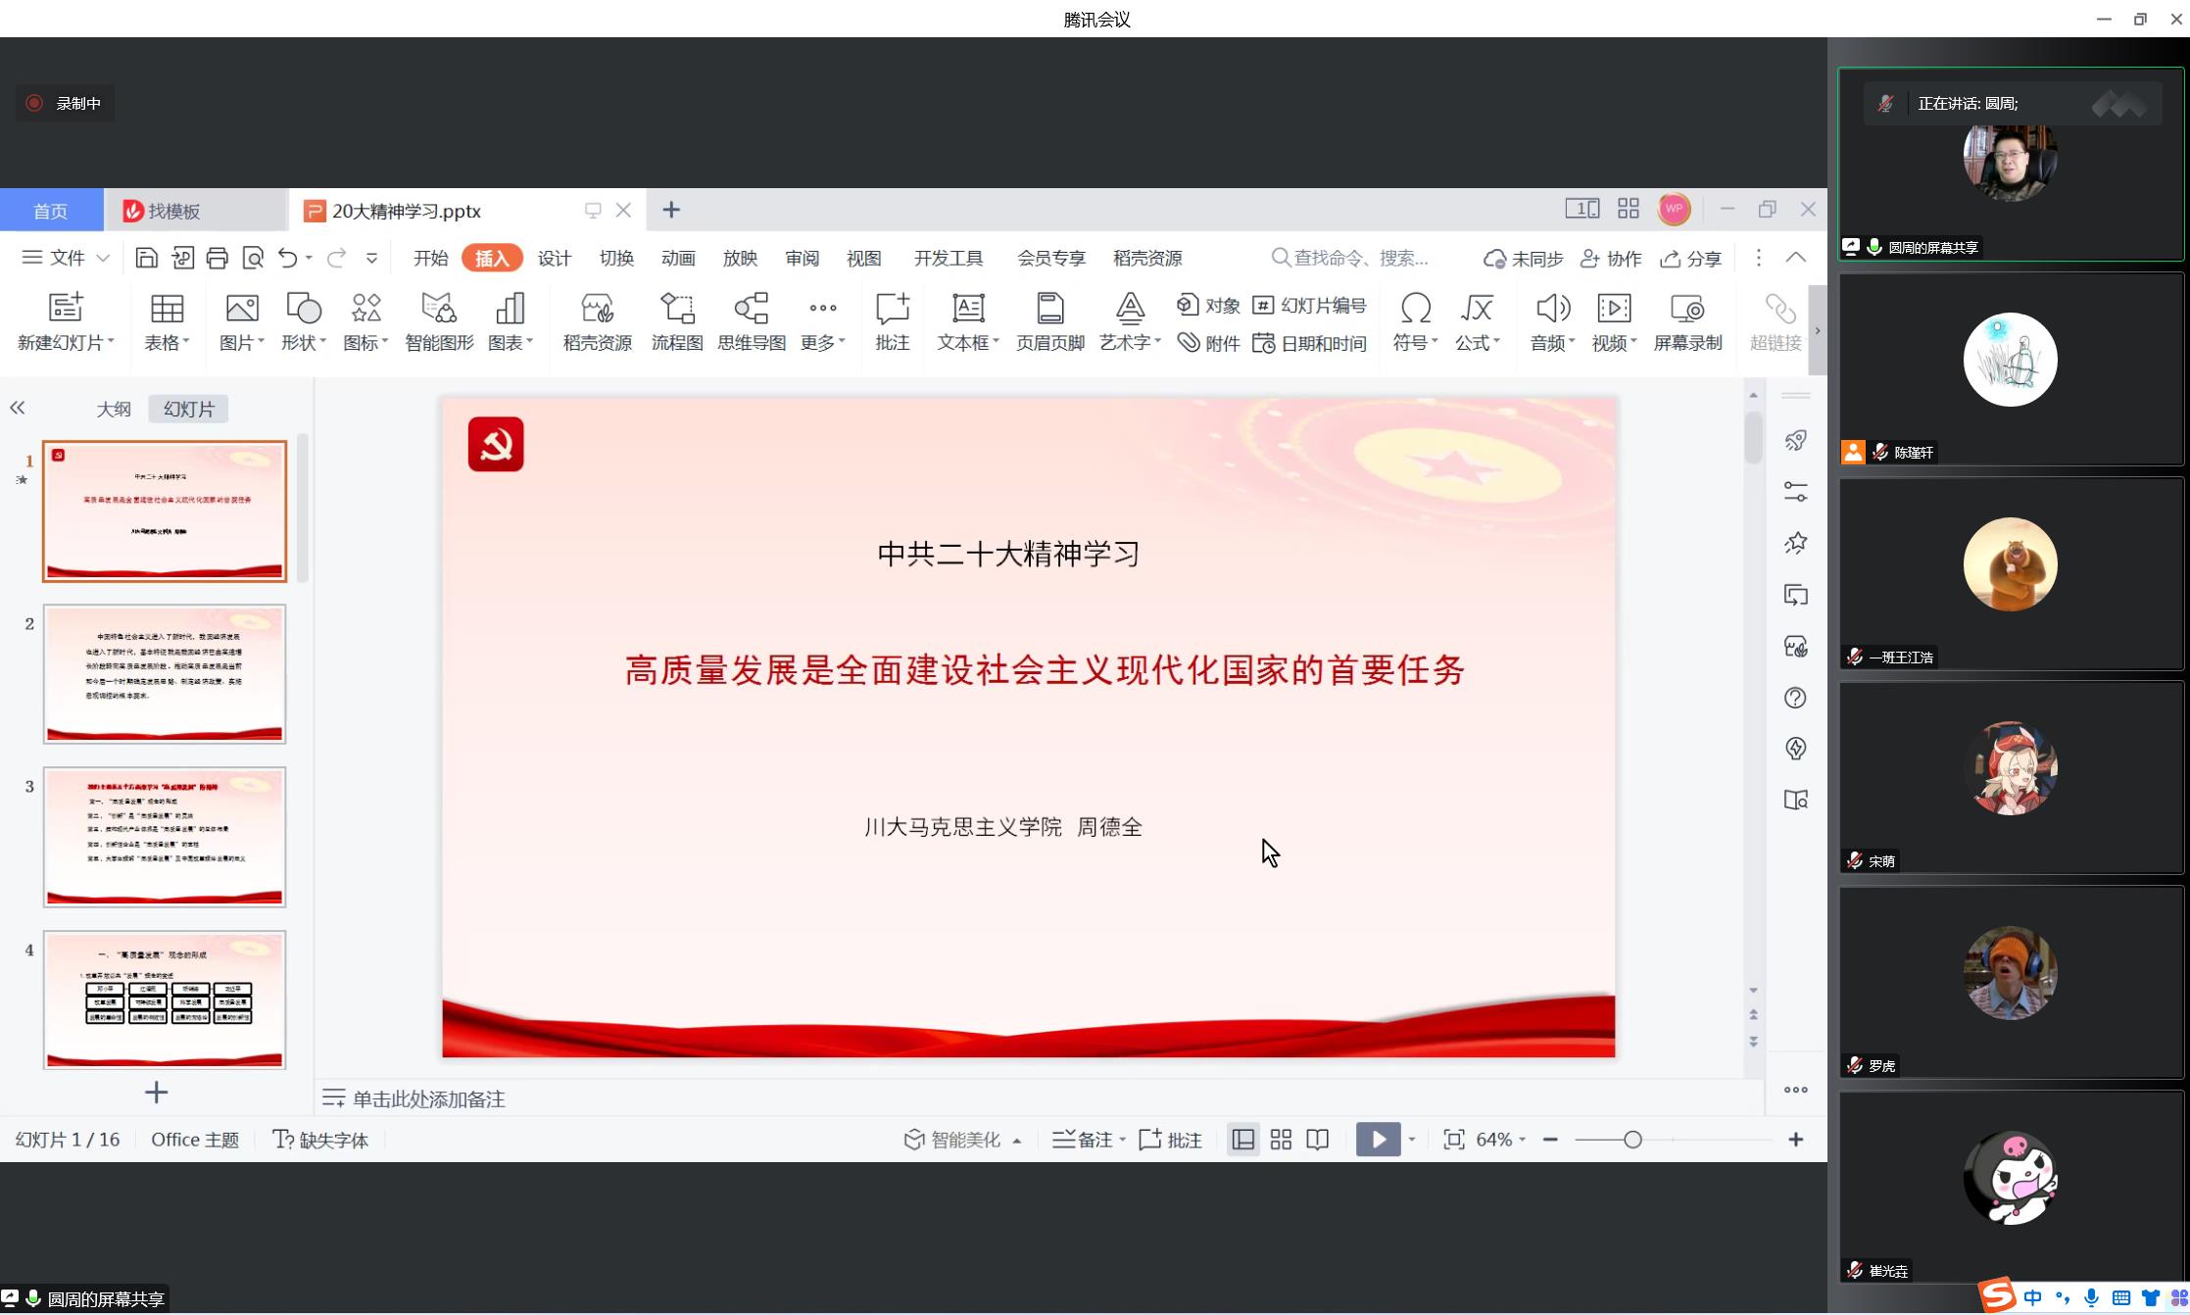2190x1315 pixels.
Task: Add a comment via 批注 ribbon icon
Action: point(892,310)
